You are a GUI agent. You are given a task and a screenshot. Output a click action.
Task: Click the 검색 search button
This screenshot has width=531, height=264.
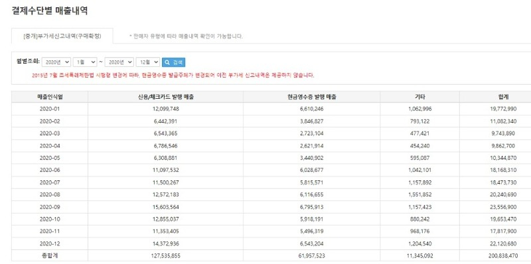tap(173, 62)
